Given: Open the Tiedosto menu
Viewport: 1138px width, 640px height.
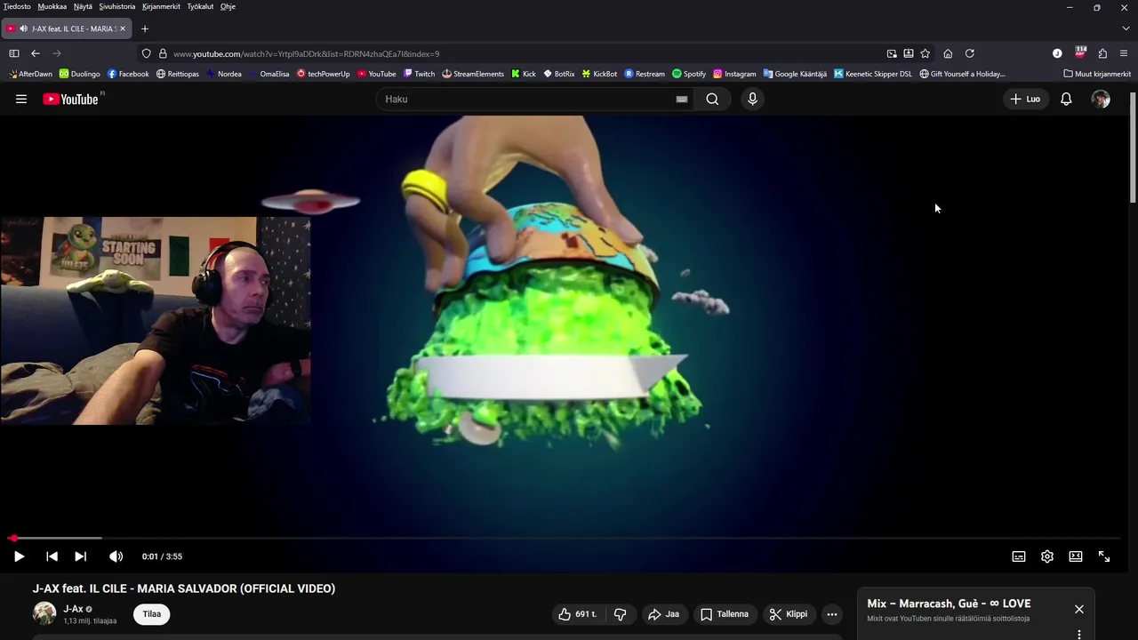Looking at the screenshot, I should tap(17, 6).
